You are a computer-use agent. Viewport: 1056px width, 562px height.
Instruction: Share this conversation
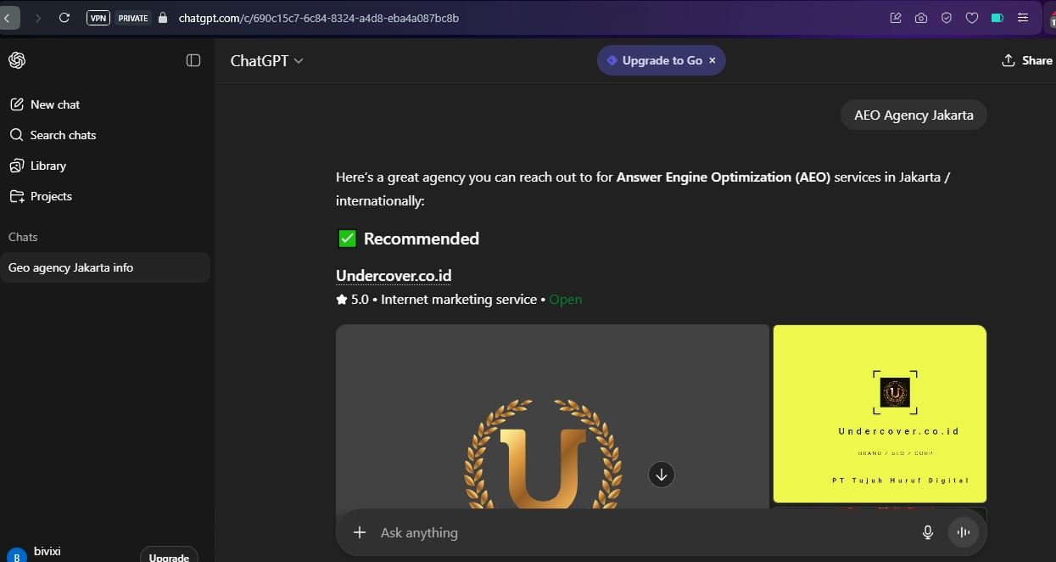pyautogui.click(x=1027, y=60)
